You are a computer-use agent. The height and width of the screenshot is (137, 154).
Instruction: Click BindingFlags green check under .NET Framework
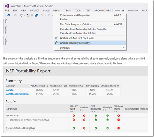pyautogui.click(x=96, y=128)
